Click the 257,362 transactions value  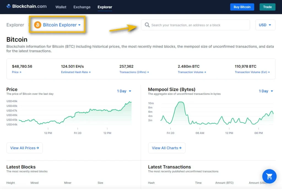[126, 66]
